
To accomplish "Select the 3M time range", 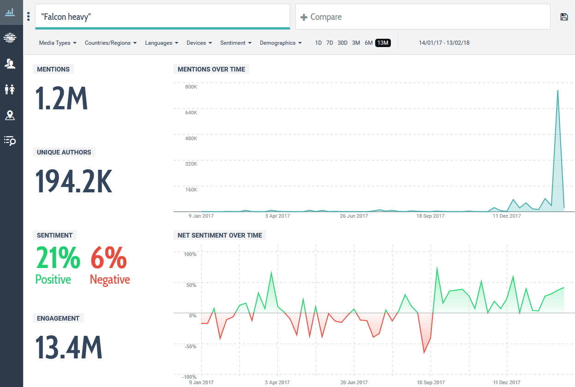I will (x=356, y=43).
